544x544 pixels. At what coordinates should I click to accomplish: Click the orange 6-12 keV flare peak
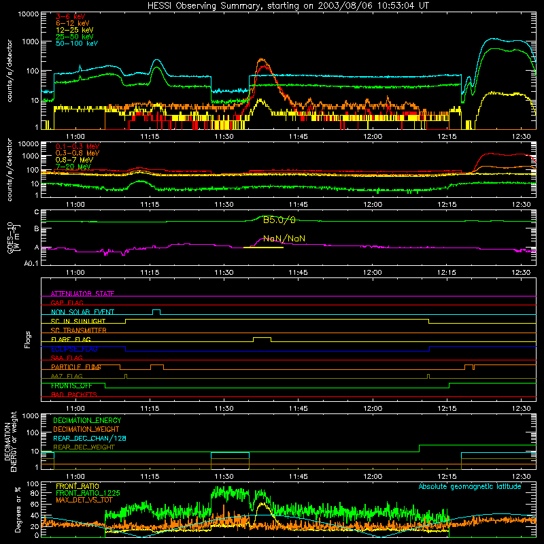coord(262,60)
